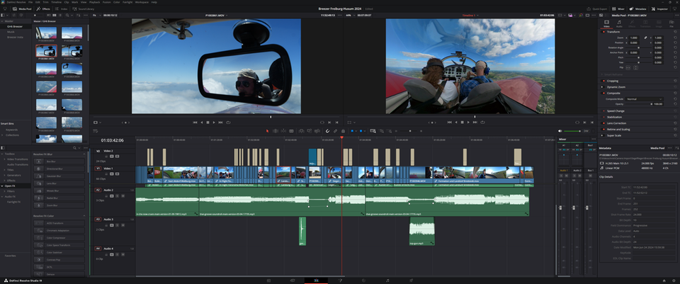The height and width of the screenshot is (284, 680).
Task: Mute the timeline speaker volume icon
Action: [x=560, y=131]
